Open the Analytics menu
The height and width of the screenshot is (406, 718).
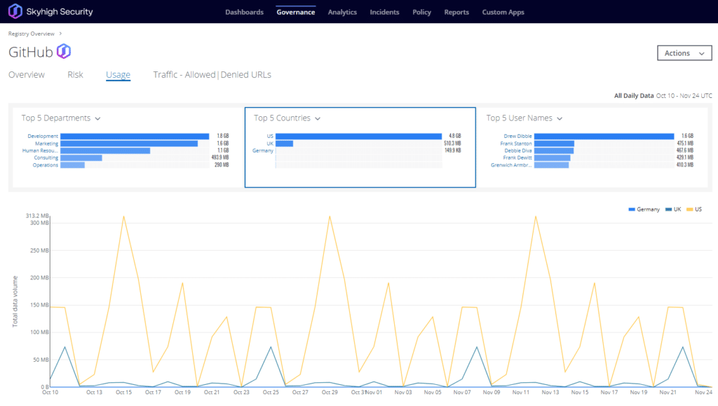point(342,12)
